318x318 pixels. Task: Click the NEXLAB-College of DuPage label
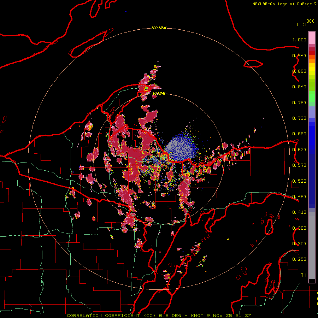(282, 4)
